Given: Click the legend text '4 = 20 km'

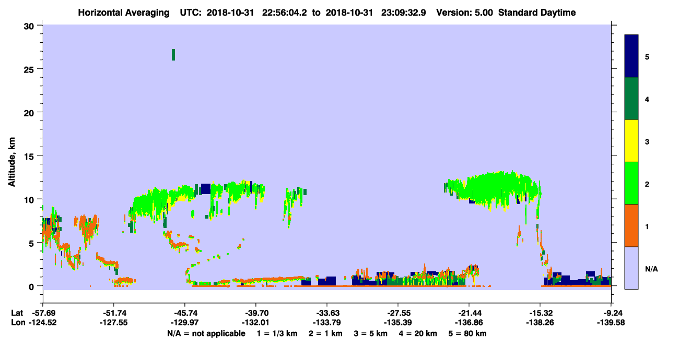Looking at the screenshot, I should (x=418, y=333).
